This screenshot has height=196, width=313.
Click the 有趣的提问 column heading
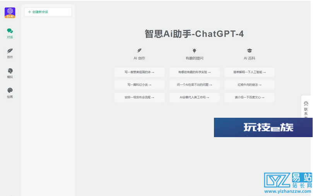click(195, 58)
